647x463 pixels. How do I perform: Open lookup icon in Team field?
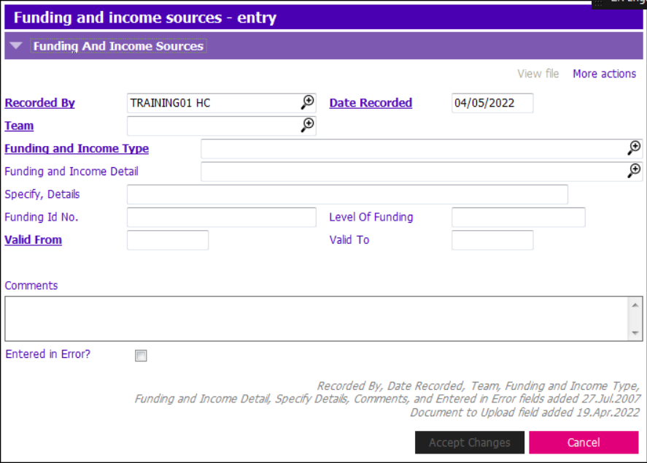point(307,125)
